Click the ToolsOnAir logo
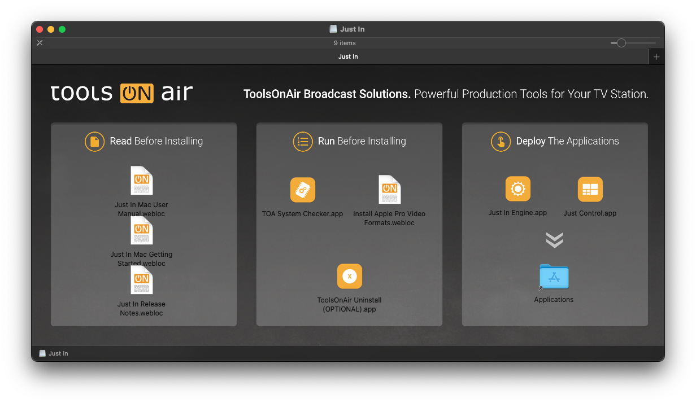The height and width of the screenshot is (403, 696). (121, 93)
